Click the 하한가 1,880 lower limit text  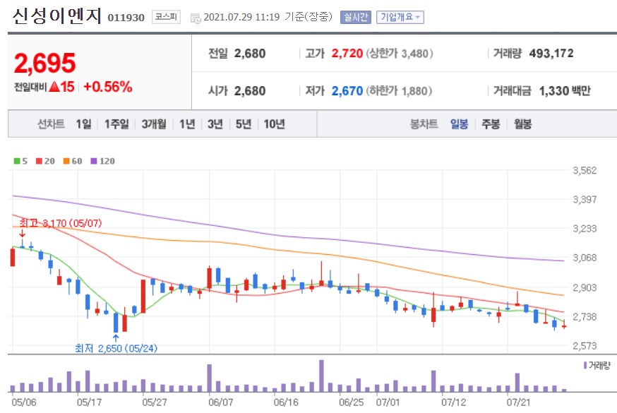399,91
